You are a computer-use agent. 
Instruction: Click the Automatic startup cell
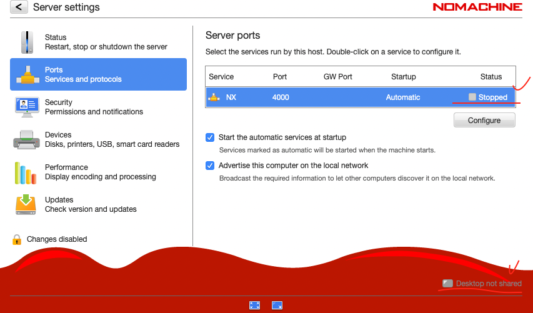tap(403, 97)
